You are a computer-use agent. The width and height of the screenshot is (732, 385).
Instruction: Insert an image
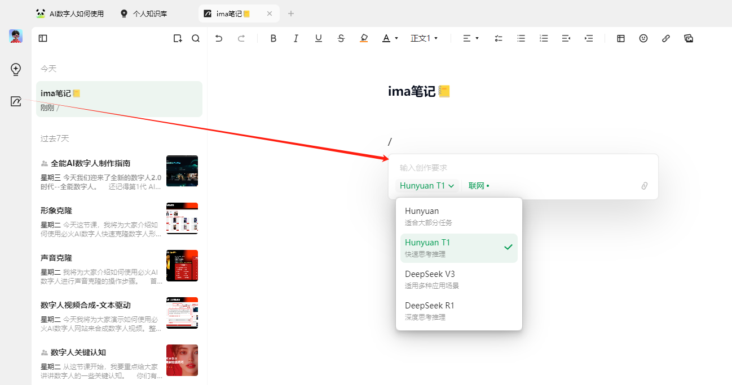tap(689, 38)
